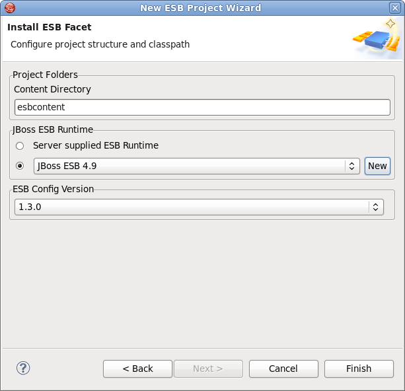Close the New ESB Project Wizard window
This screenshot has height=391, width=405.
pyautogui.click(x=396, y=8)
